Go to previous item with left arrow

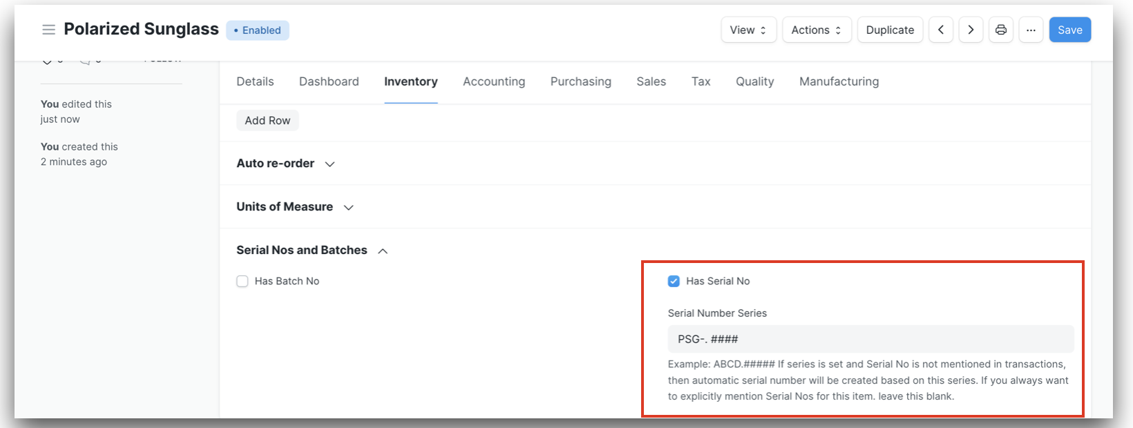point(941,30)
